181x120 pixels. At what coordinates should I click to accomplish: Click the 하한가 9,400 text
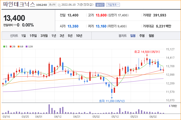coord(117,26)
